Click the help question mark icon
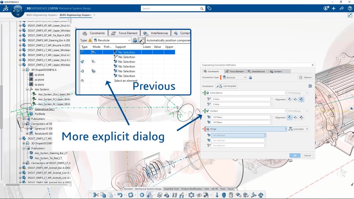 coord(350,8)
